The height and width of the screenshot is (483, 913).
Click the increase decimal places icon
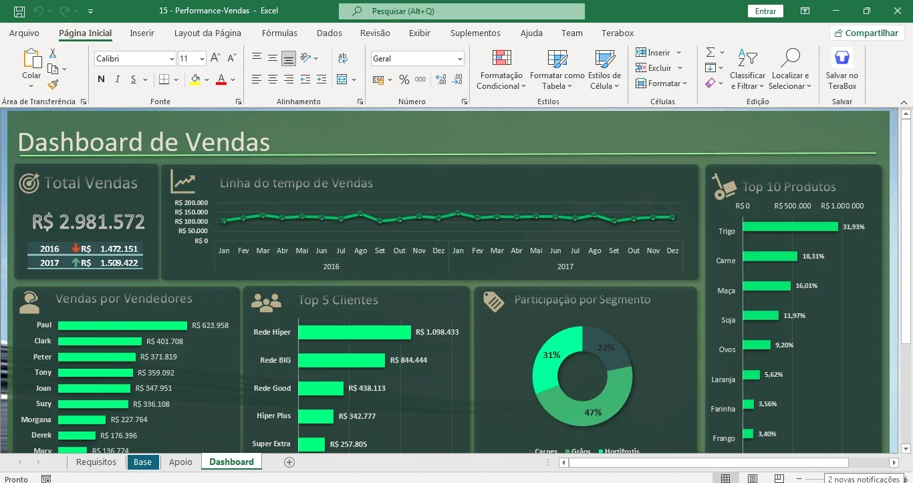pyautogui.click(x=441, y=79)
